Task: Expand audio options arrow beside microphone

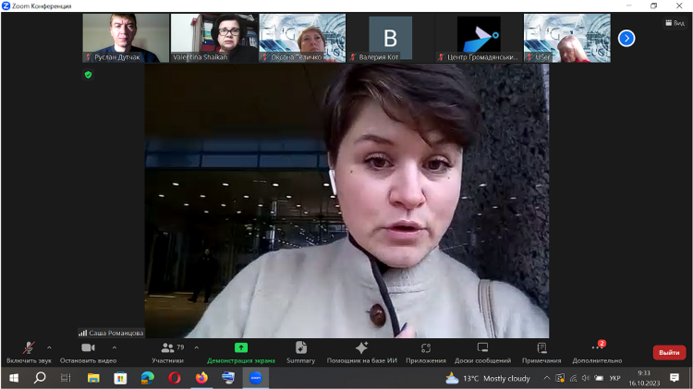Action: (x=49, y=347)
